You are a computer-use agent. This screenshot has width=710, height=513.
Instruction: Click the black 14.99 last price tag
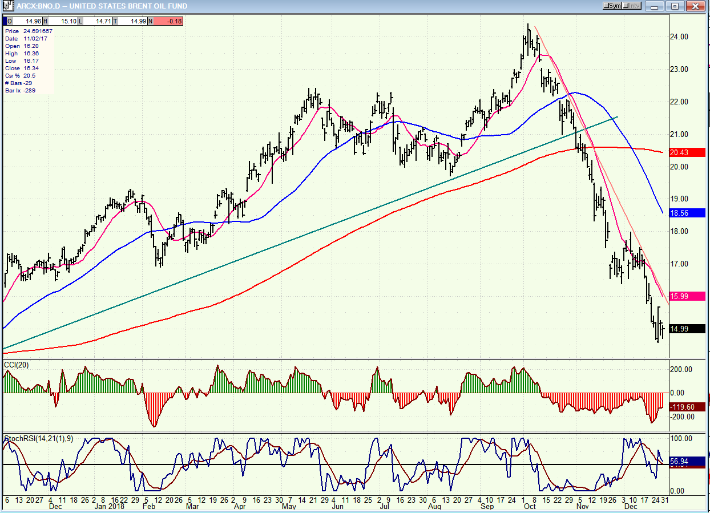pos(680,329)
